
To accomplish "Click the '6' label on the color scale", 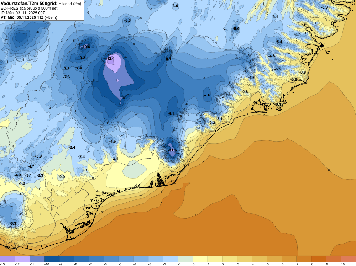I will point(282,264).
